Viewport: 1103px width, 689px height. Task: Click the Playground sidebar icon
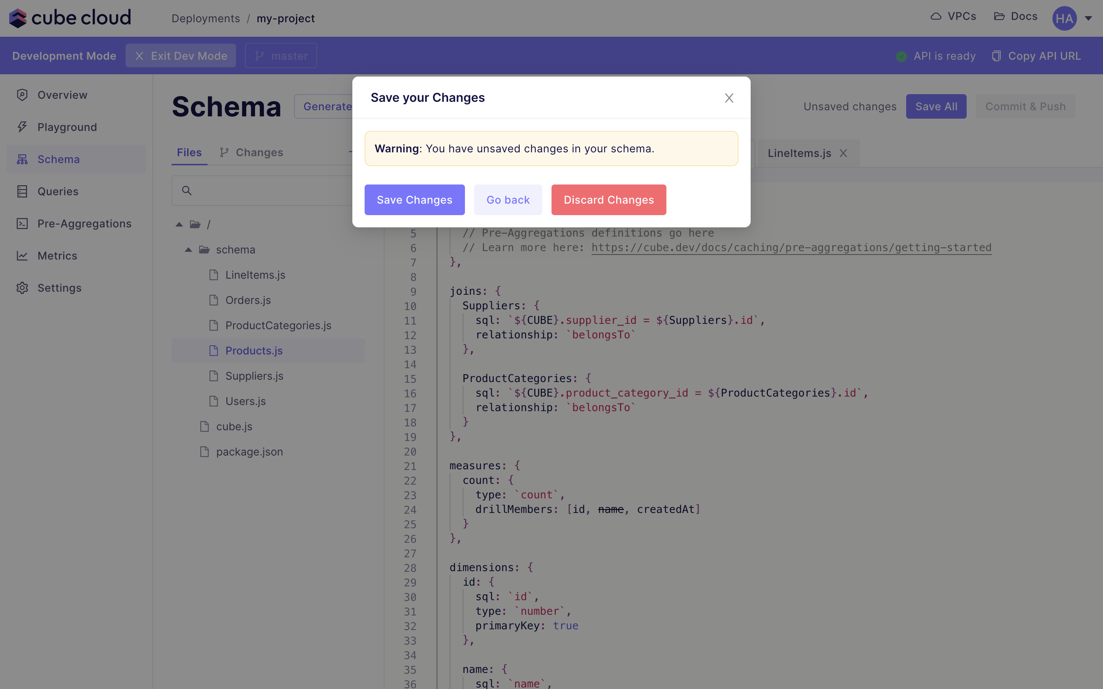point(21,127)
